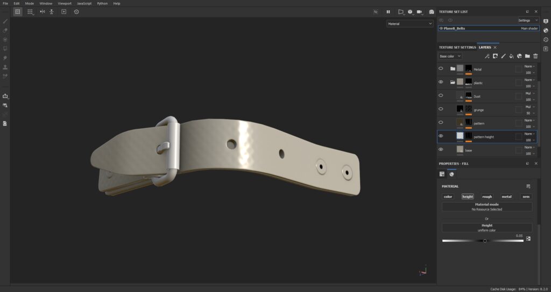This screenshot has height=292, width=551.
Task: Select the Material picker tool
Action: [5, 76]
